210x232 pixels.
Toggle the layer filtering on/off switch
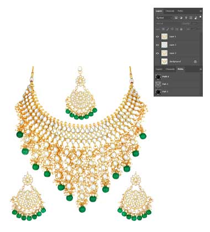click(x=200, y=17)
